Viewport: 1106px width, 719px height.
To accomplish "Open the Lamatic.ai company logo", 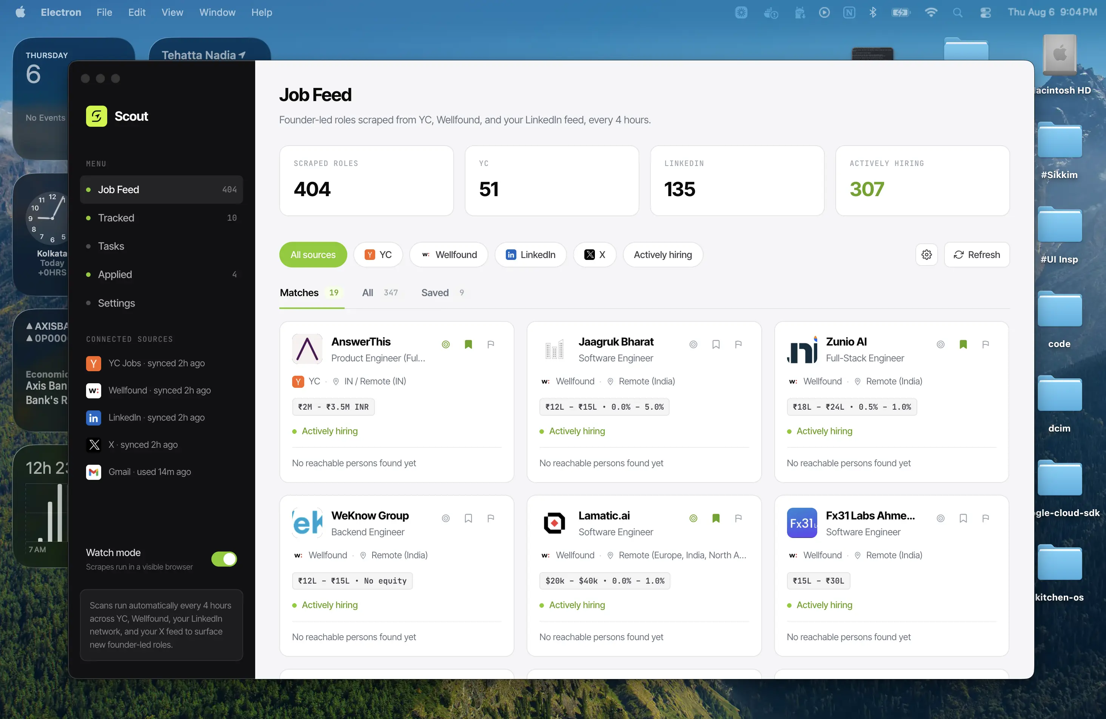I will point(555,523).
